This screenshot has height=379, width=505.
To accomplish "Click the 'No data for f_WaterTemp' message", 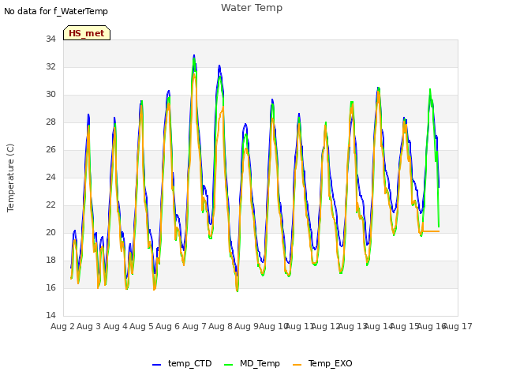I will 56,11.
